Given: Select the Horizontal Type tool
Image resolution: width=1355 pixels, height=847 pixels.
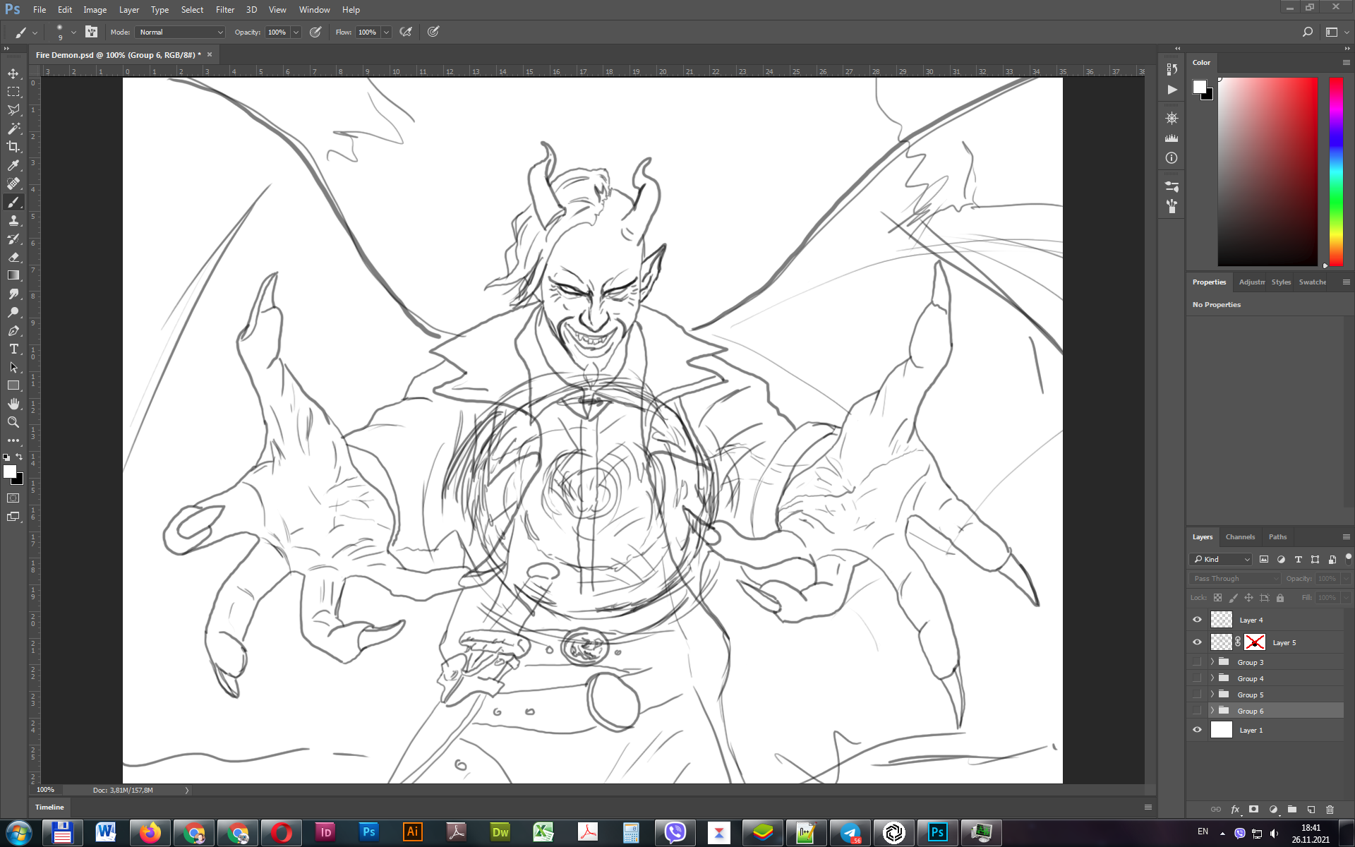Looking at the screenshot, I should pos(13,349).
